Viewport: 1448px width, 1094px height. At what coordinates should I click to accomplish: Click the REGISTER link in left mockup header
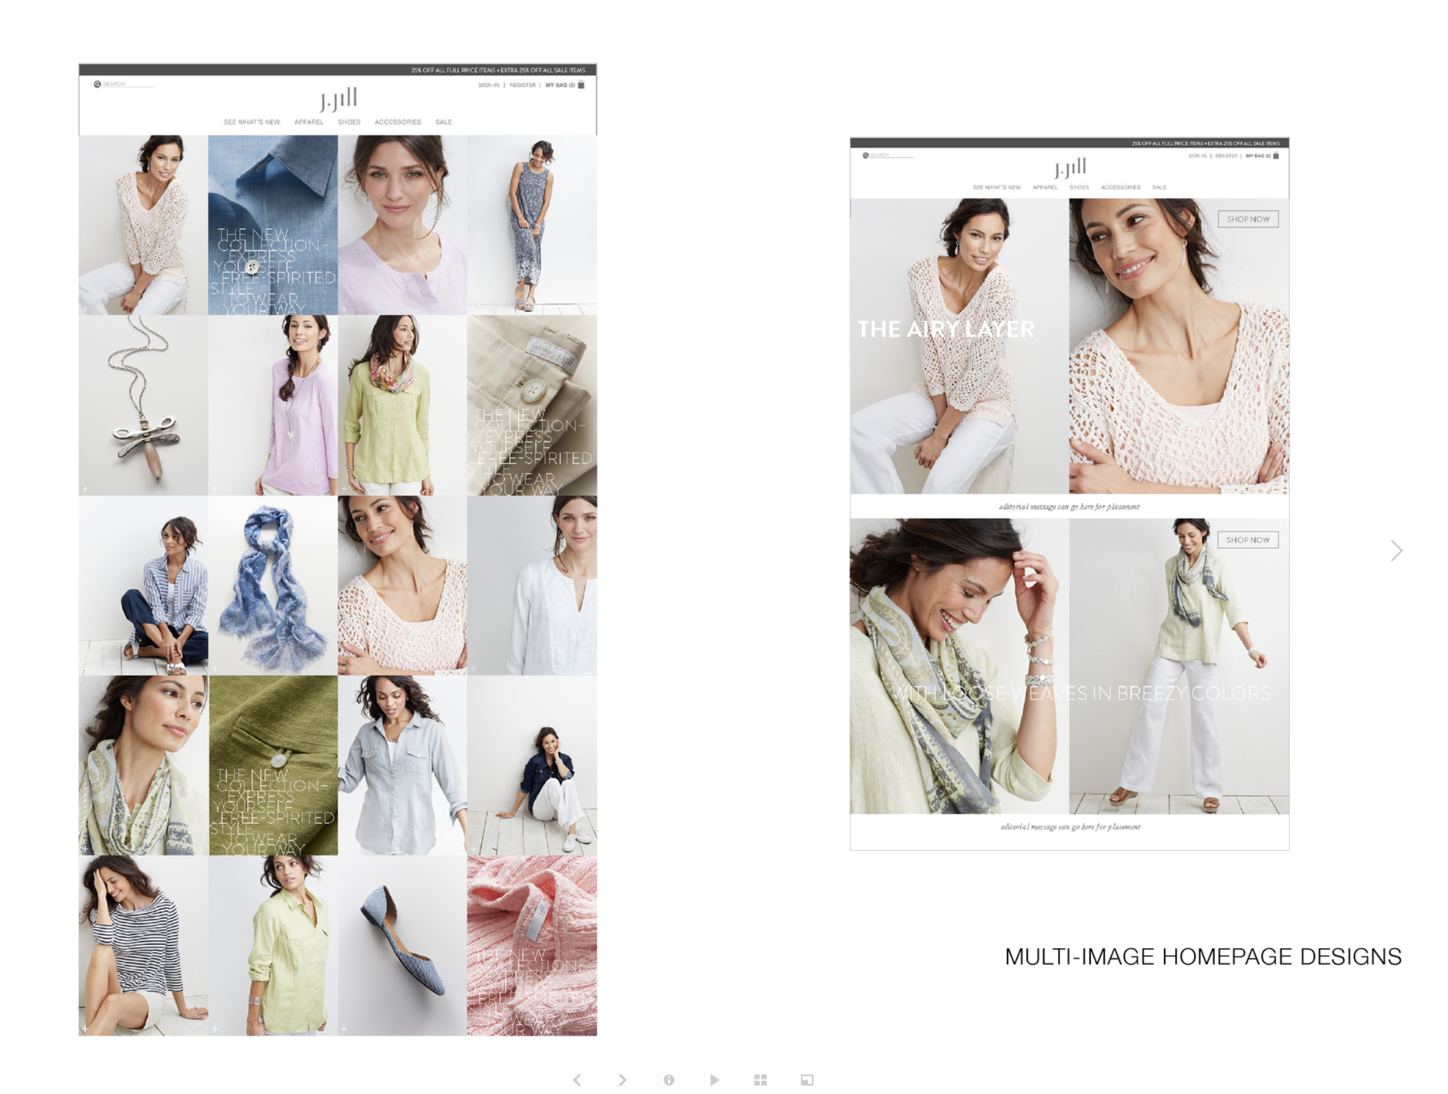(x=523, y=85)
